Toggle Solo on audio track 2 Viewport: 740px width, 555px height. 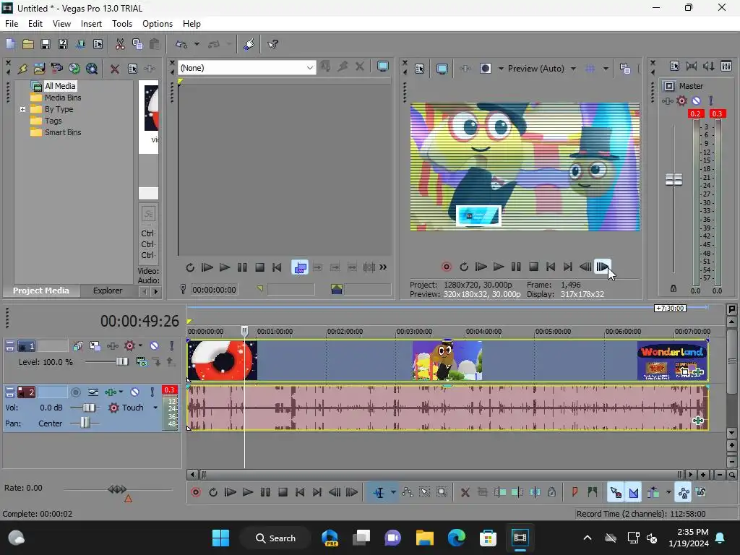pos(152,392)
